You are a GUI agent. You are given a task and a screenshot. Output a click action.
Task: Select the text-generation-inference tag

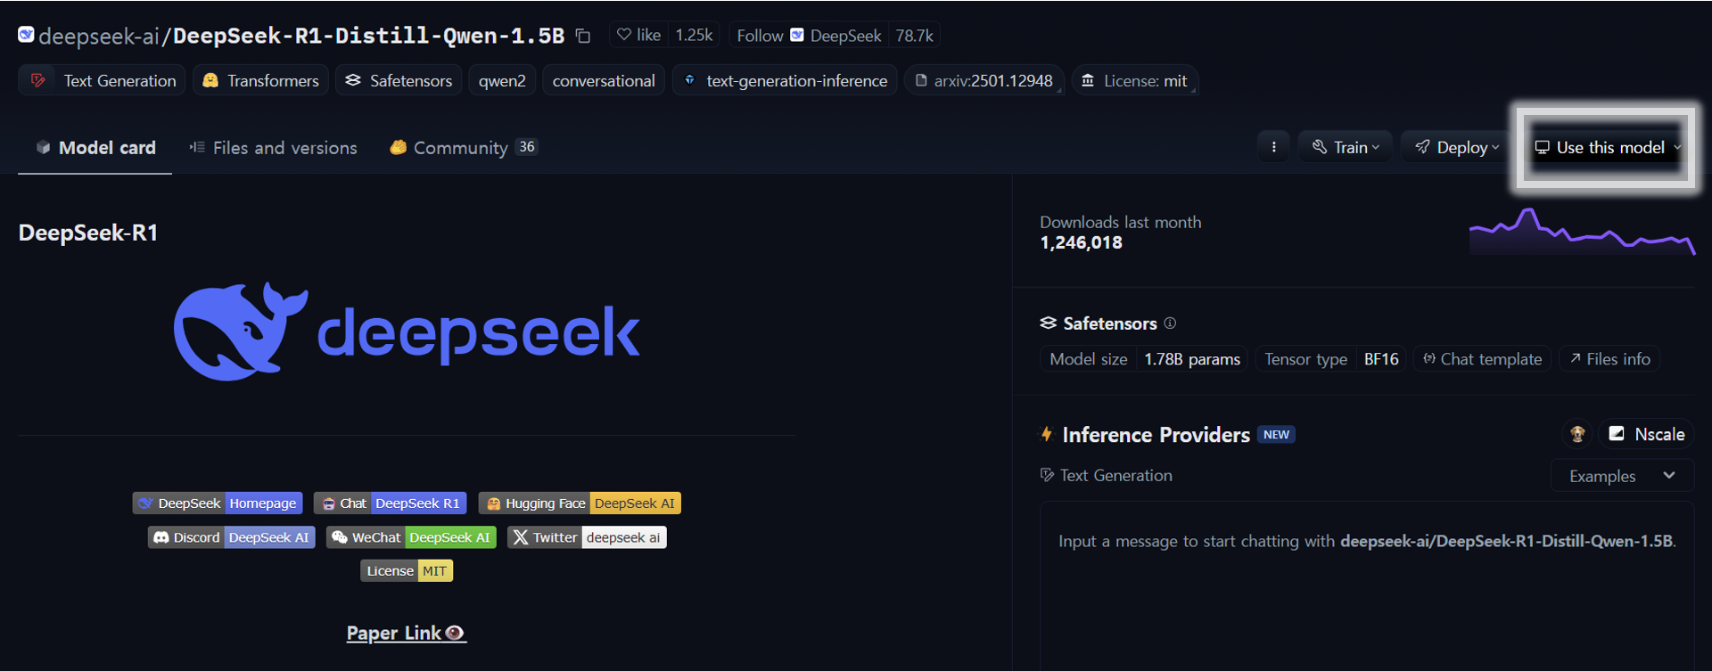point(785,80)
